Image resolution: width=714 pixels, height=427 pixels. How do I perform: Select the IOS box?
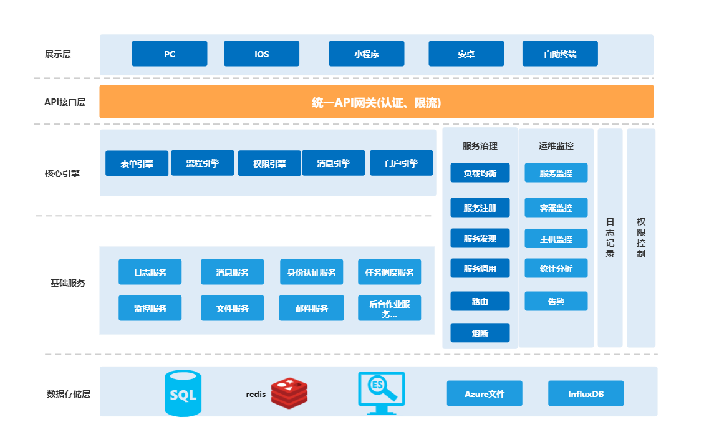[261, 54]
